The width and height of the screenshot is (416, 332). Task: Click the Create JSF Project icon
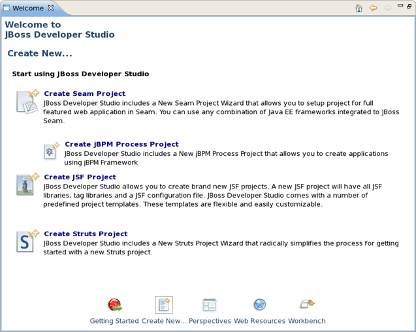click(x=27, y=185)
